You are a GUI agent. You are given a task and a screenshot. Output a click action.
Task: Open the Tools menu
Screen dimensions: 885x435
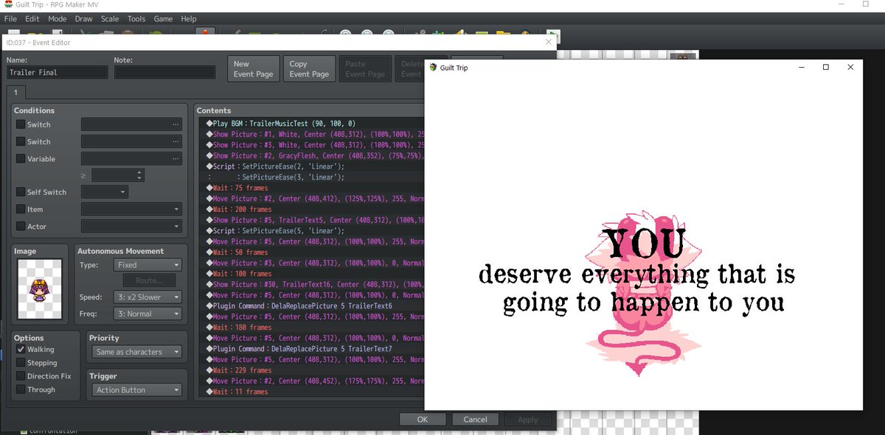pos(136,18)
